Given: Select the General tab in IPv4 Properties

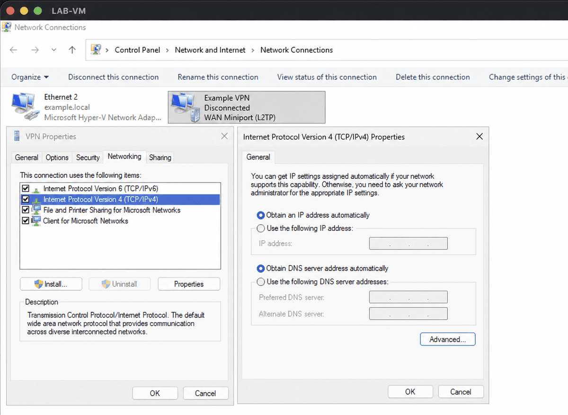Looking at the screenshot, I should [258, 157].
